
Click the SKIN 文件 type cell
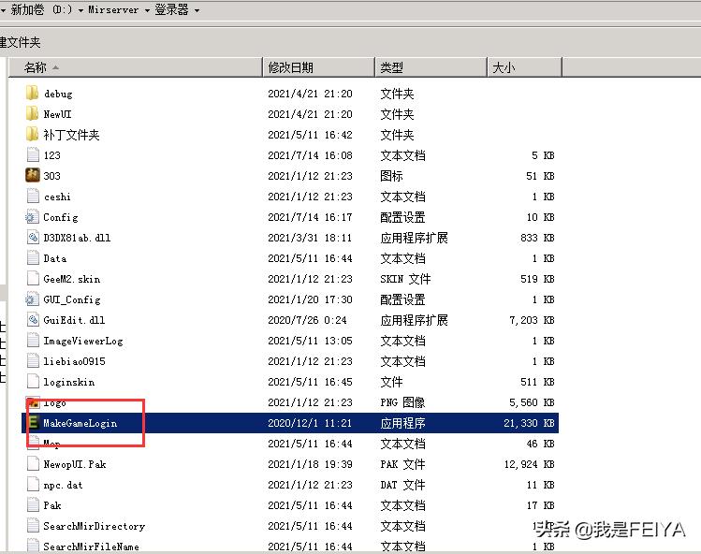(405, 279)
